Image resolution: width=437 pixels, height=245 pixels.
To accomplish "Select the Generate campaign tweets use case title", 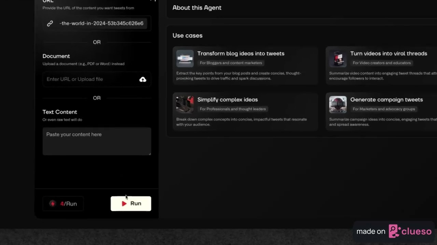I will click(x=386, y=100).
